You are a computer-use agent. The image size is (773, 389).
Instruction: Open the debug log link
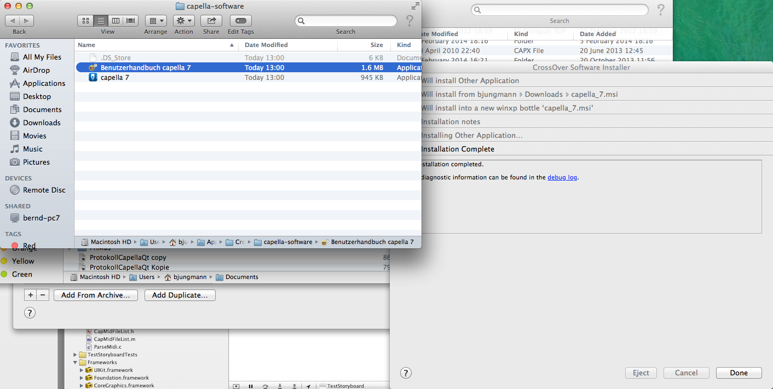(562, 177)
